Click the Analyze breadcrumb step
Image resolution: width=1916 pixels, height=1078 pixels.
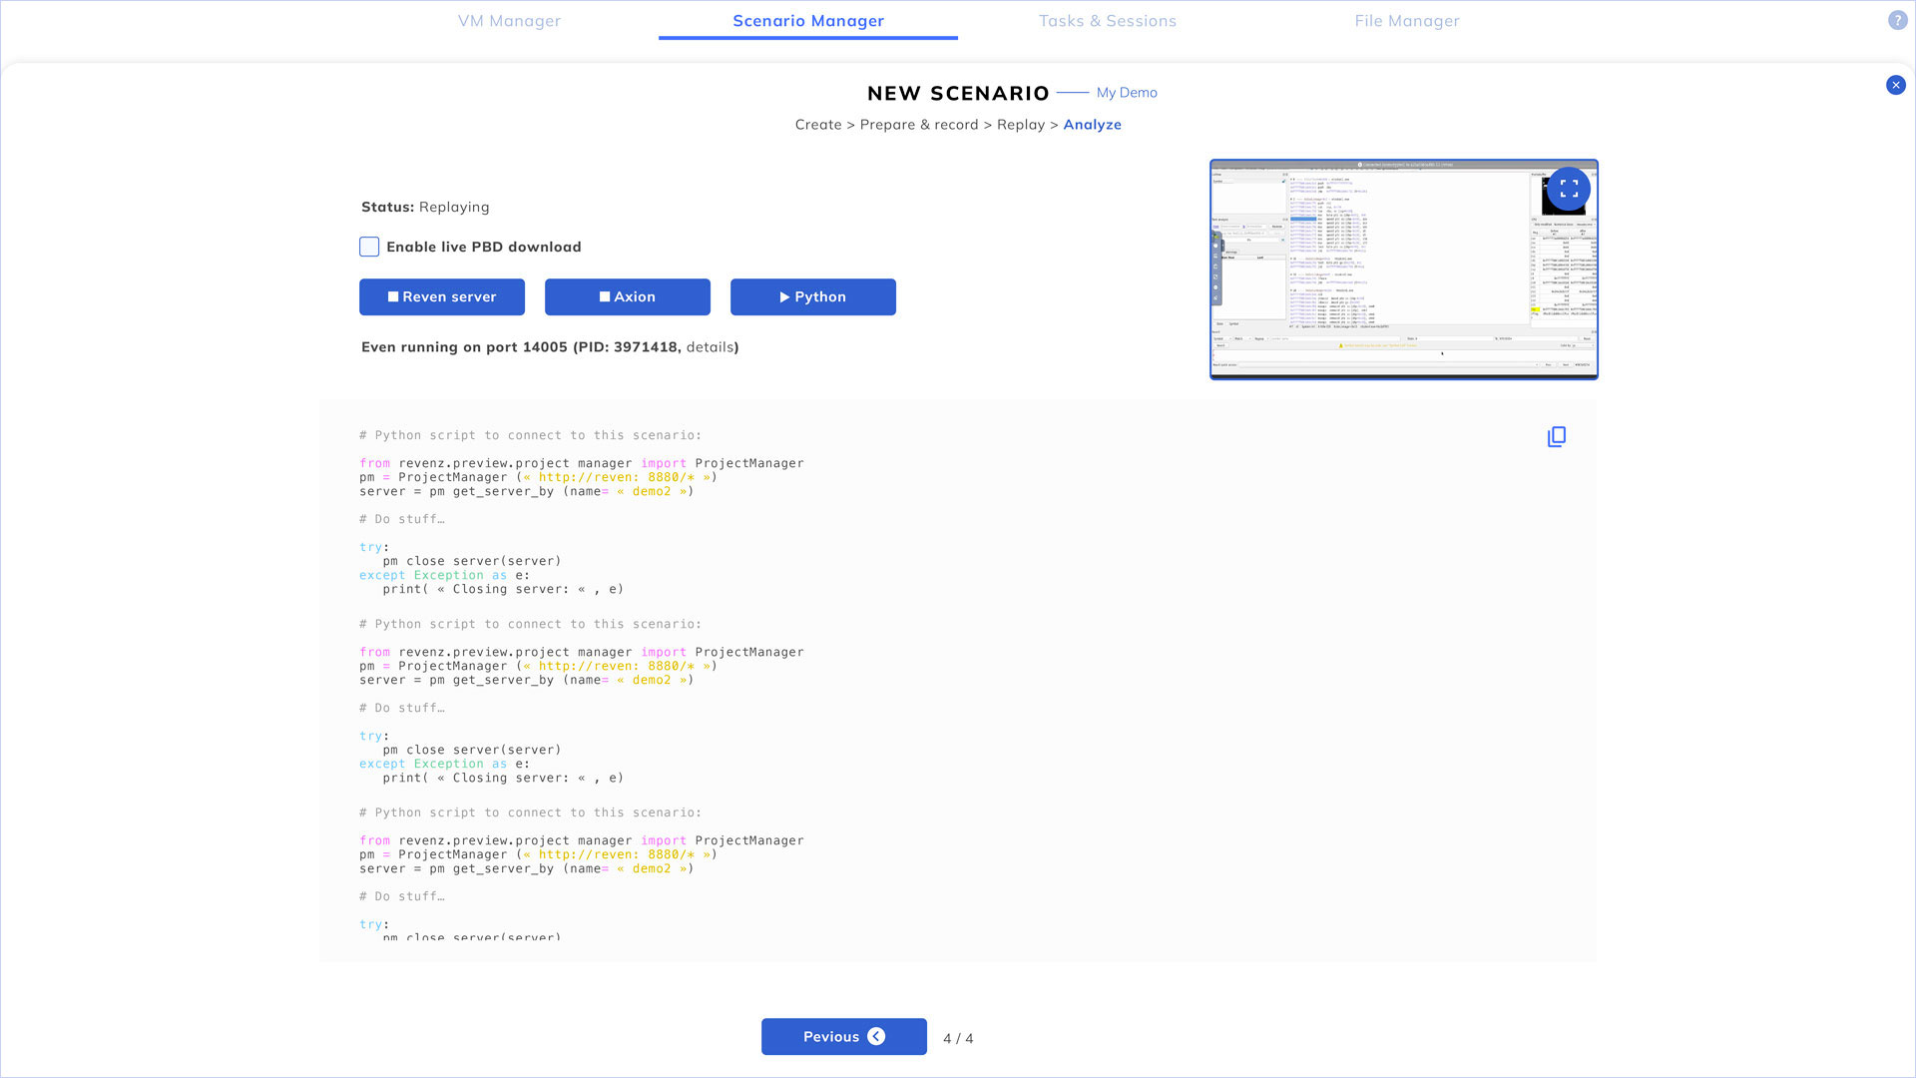pos(1092,125)
